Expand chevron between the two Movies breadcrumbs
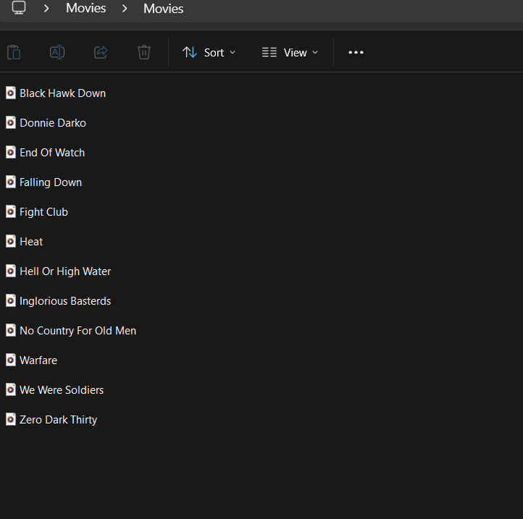This screenshot has width=523, height=519. [125, 9]
